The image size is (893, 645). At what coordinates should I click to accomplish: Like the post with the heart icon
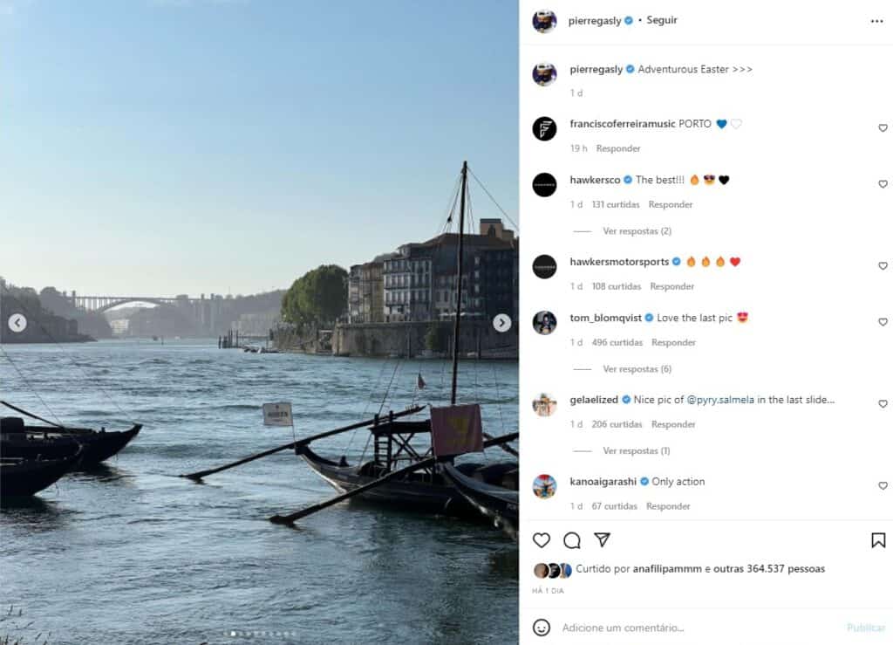pyautogui.click(x=541, y=539)
